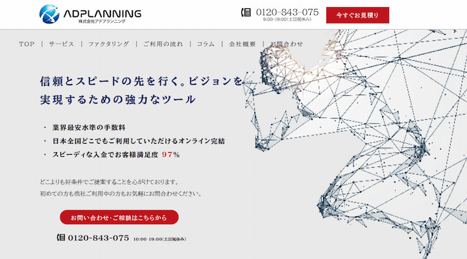Click the お問い合わせ・ご相談はこちらから button
The width and height of the screenshot is (467, 259).
tap(119, 218)
